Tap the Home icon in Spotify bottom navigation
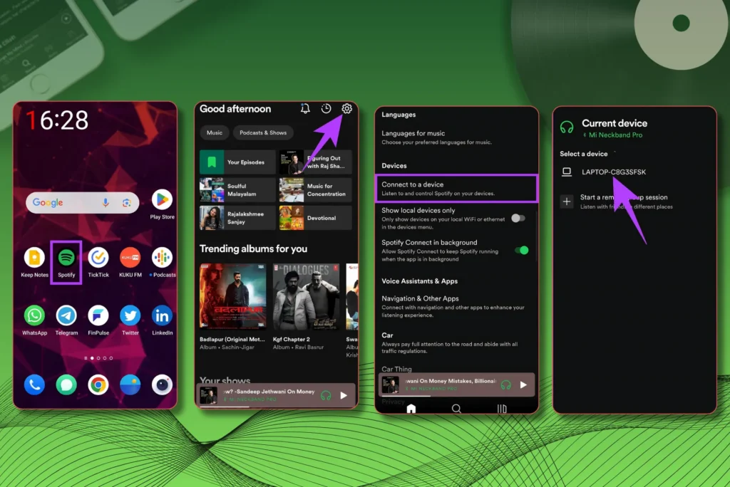 [411, 409]
